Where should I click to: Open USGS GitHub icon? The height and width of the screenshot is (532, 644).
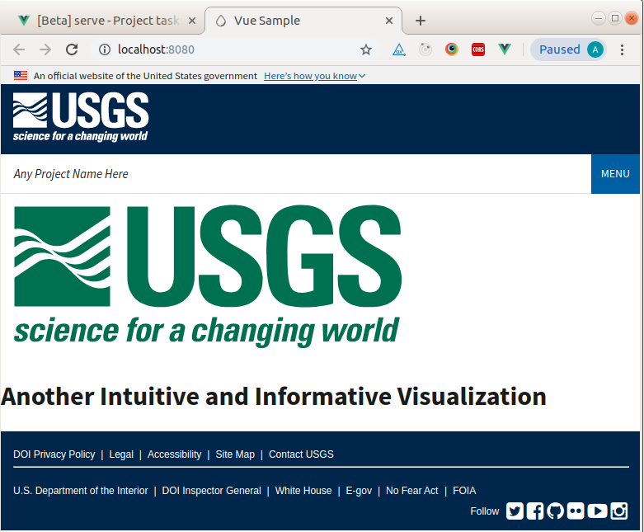point(555,511)
